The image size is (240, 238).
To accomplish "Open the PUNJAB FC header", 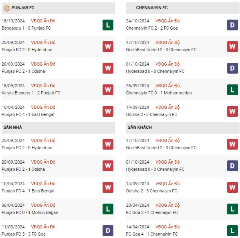I will [x=58, y=8].
